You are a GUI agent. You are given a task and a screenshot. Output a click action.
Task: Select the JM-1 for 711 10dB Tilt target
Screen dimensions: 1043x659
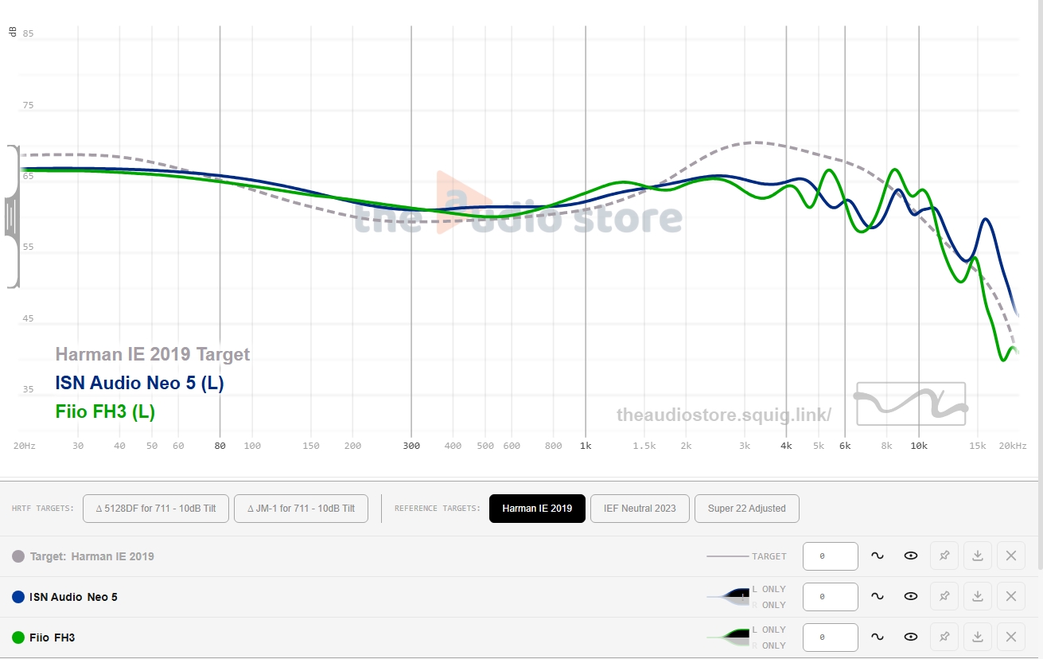(301, 509)
